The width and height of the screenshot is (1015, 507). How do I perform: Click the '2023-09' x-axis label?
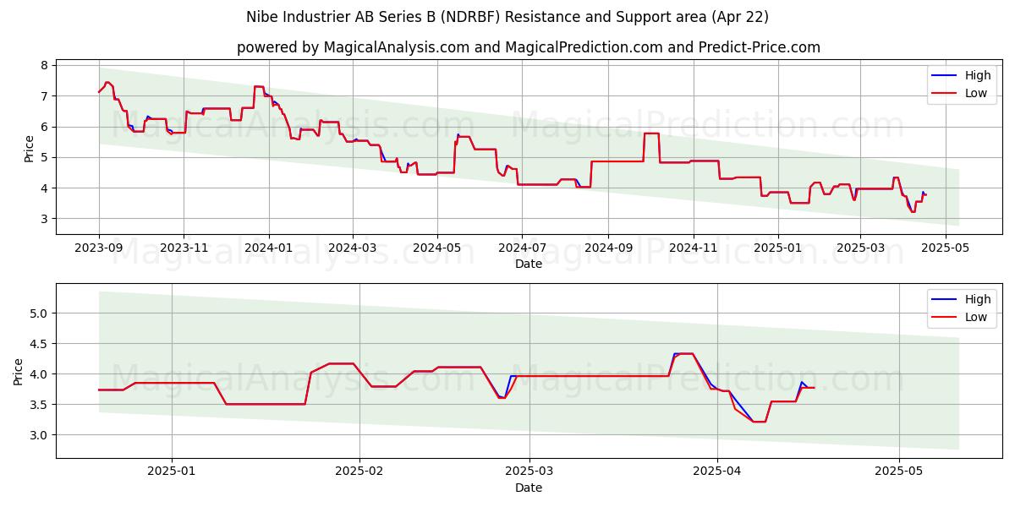click(x=99, y=248)
